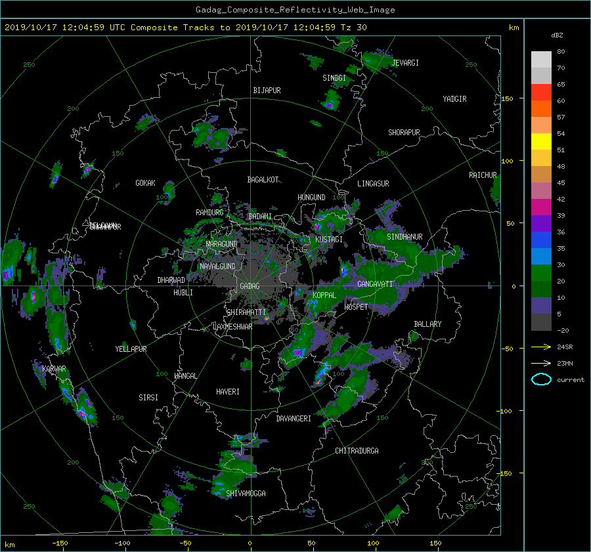591x552 pixels.
Task: Click the NARAGUND city label
Action: click(222, 244)
